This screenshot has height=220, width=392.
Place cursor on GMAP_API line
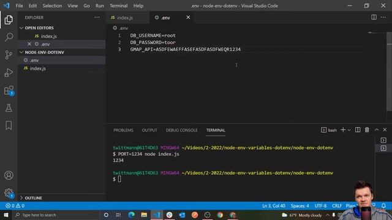point(185,50)
